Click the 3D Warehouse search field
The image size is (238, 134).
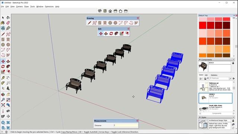(x=219, y=79)
